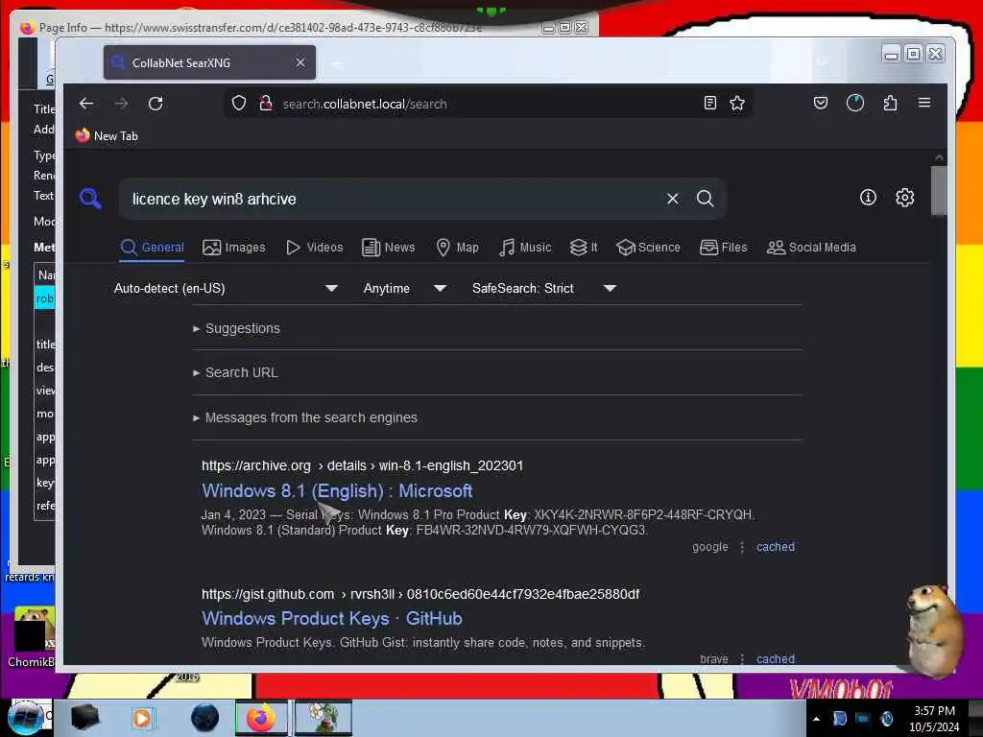Submit search with the magnifier button
The height and width of the screenshot is (737, 983).
pos(706,199)
